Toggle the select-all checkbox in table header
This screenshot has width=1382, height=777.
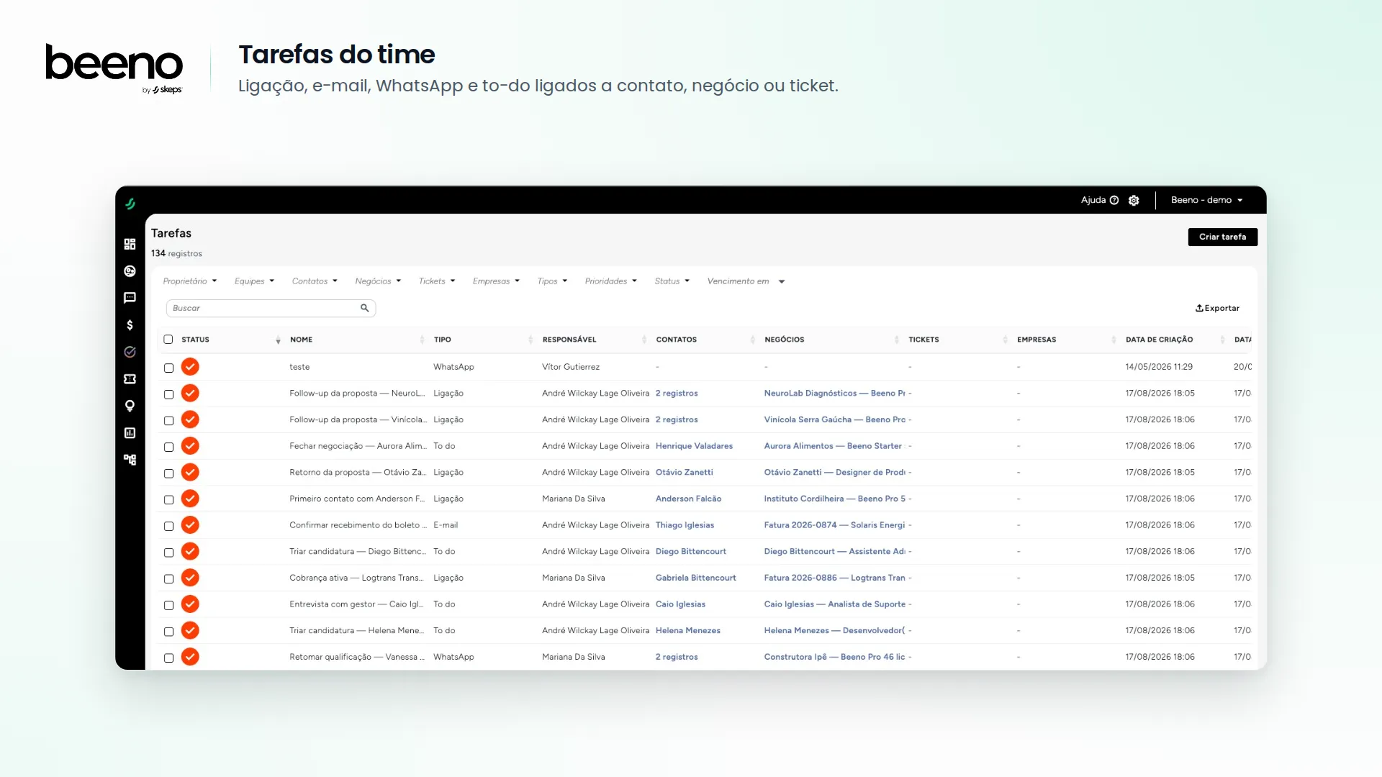168,340
